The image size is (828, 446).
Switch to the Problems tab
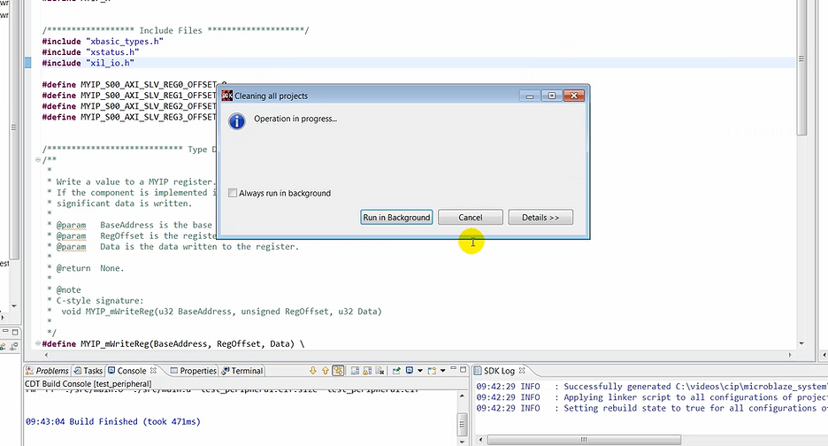point(51,371)
